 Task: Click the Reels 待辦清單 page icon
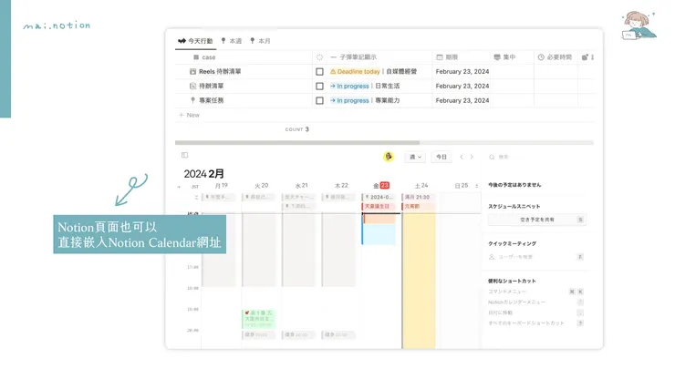click(192, 71)
